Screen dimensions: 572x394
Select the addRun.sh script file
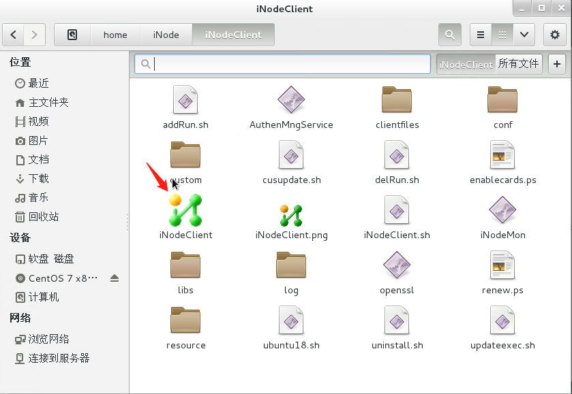pos(185,100)
